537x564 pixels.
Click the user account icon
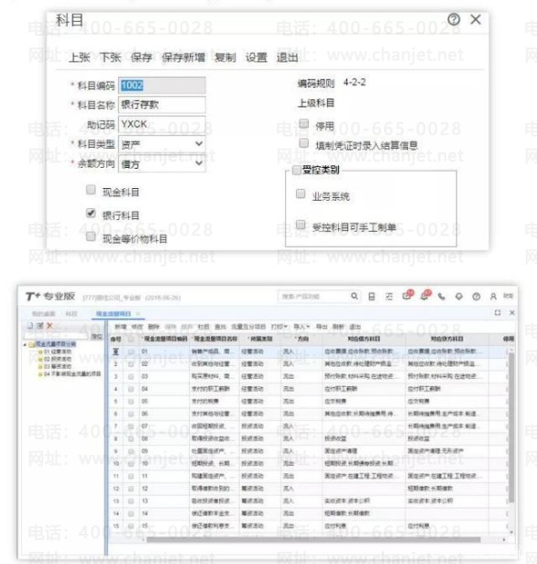pyautogui.click(x=493, y=296)
